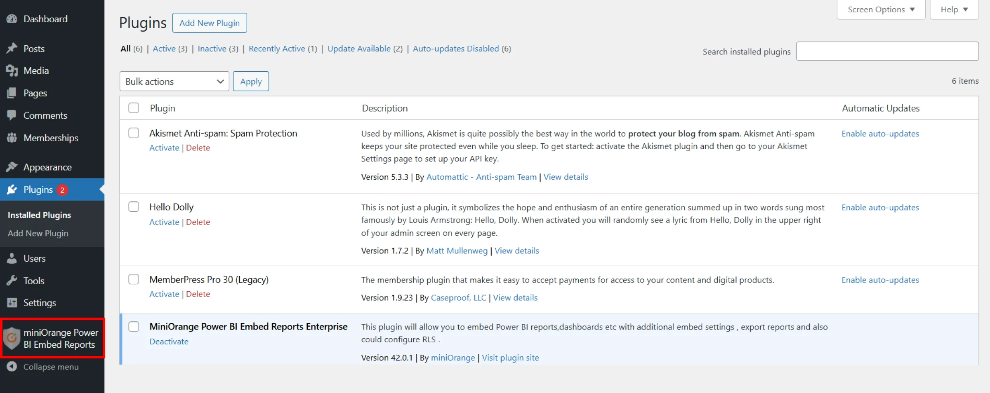The image size is (990, 393).
Task: Click the Collapse menu arrow icon
Action: coord(12,367)
